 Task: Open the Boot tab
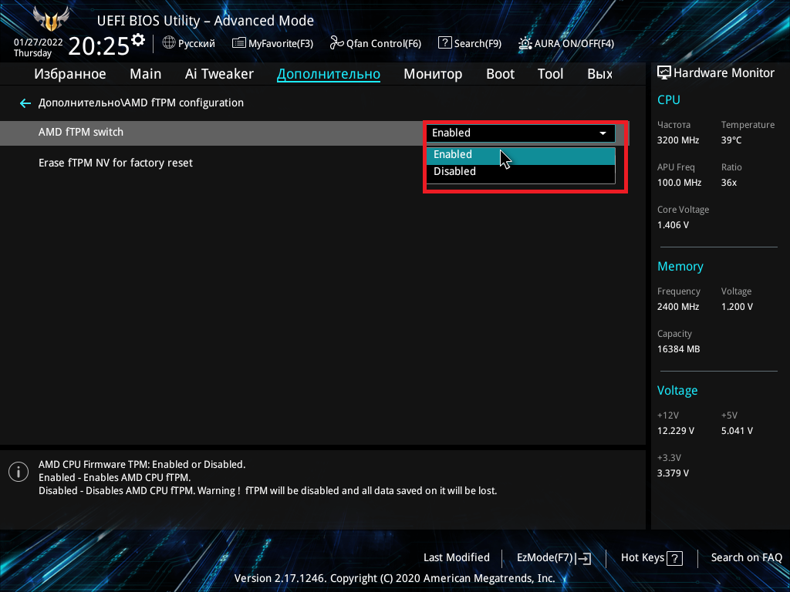[500, 74]
